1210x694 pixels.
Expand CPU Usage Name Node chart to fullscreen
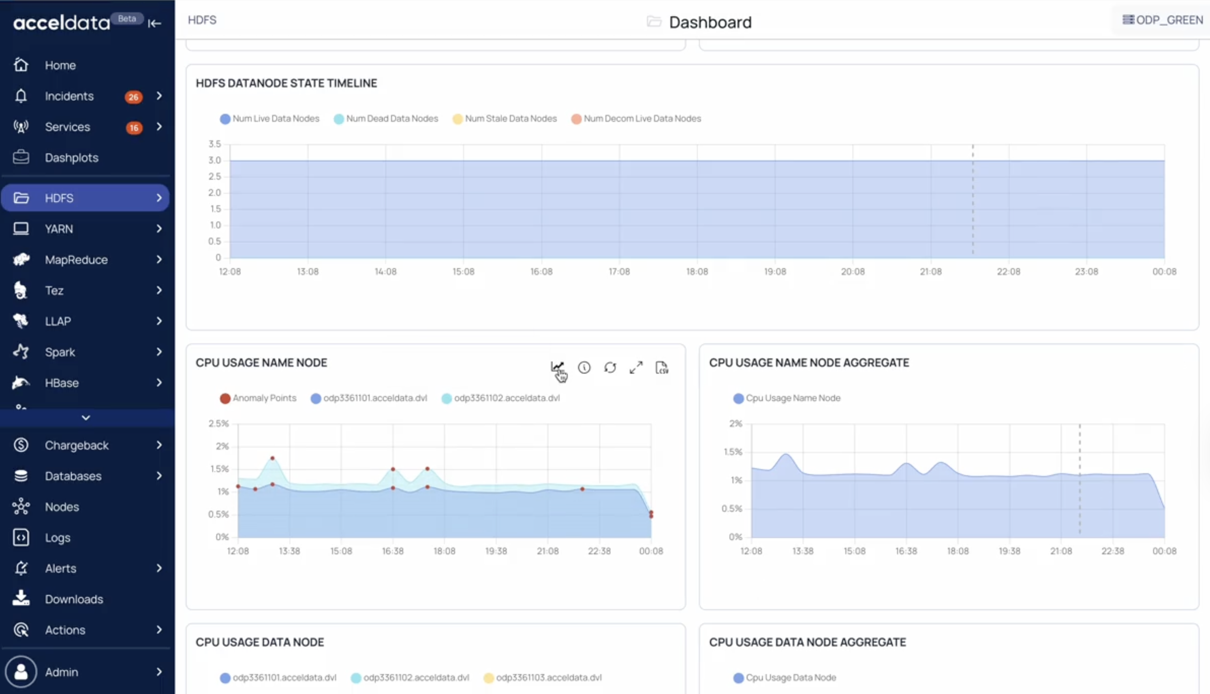pos(636,368)
